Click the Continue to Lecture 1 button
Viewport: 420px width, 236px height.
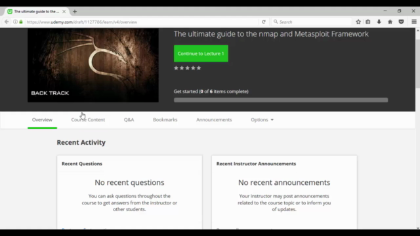coord(201,54)
